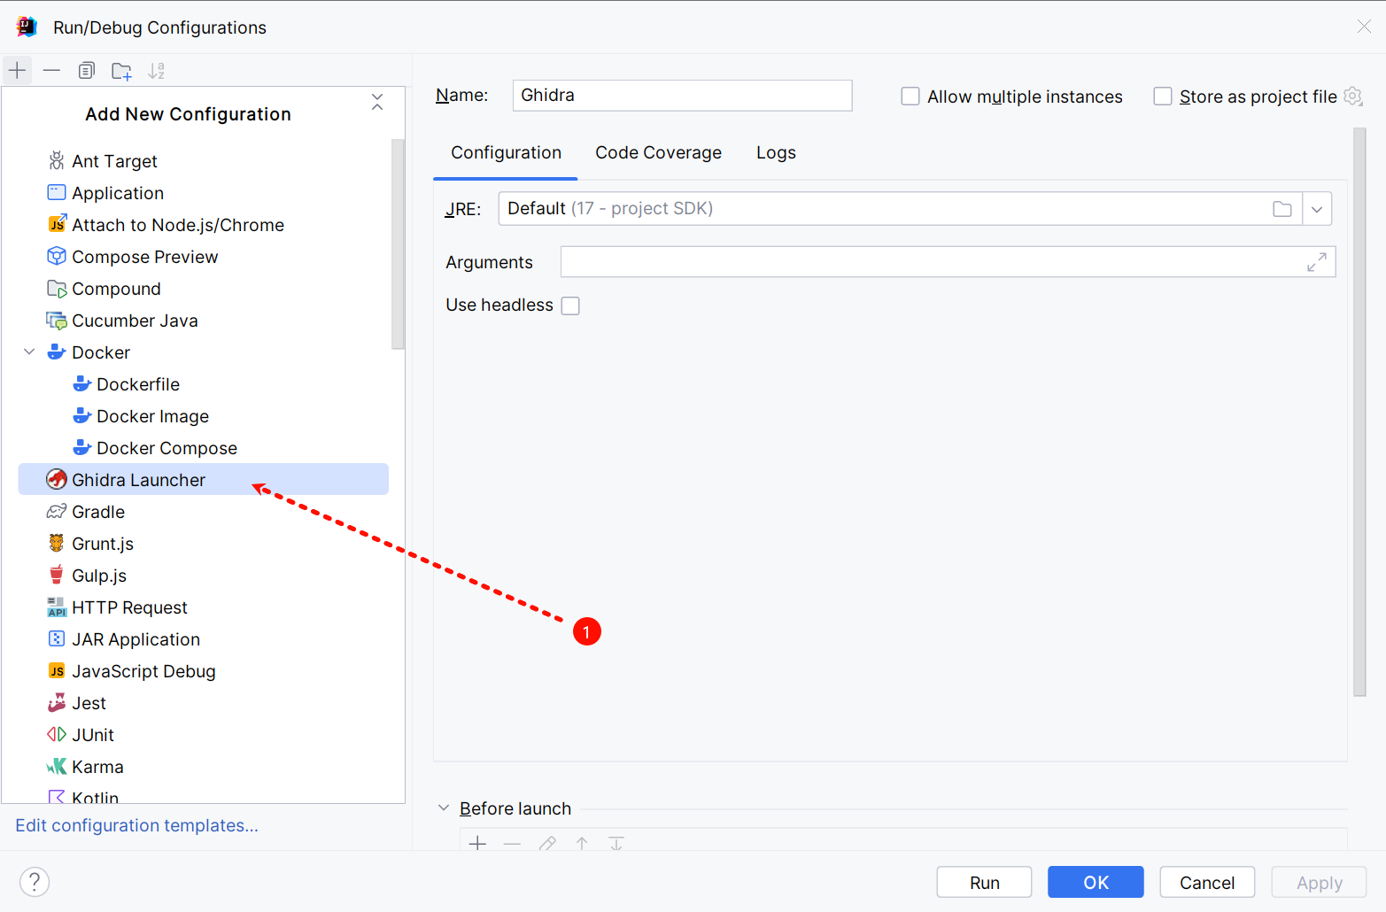Click the Ghidra Launcher dragon icon
The image size is (1386, 912).
click(57, 479)
